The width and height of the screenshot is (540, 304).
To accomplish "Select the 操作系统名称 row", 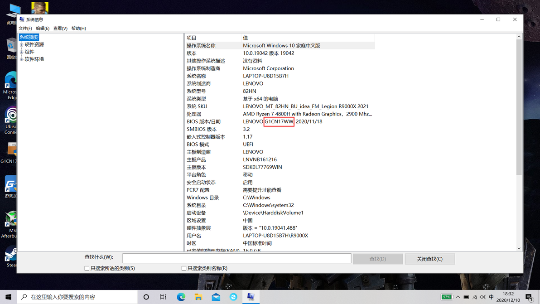I will click(280, 45).
